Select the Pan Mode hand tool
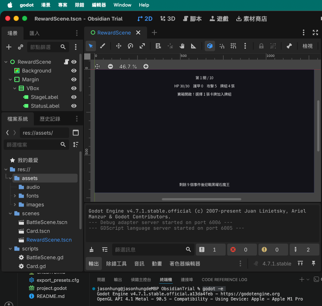The image size is (322, 306). tap(182, 46)
